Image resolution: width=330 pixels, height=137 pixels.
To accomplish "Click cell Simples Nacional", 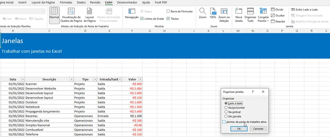I will point(49,125).
